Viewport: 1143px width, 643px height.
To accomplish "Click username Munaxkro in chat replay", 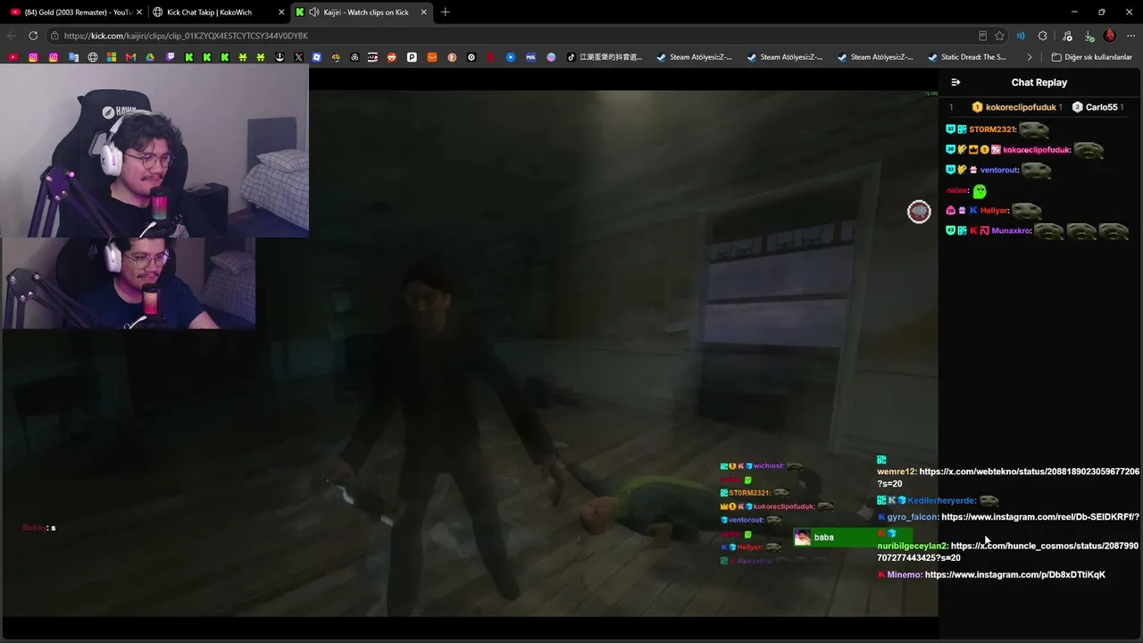I will (1012, 230).
